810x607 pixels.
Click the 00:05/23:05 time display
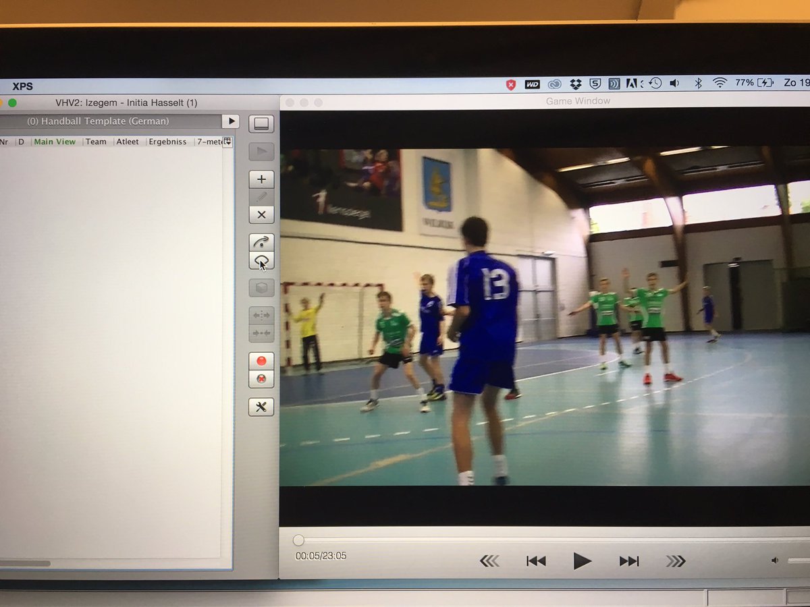pyautogui.click(x=321, y=556)
